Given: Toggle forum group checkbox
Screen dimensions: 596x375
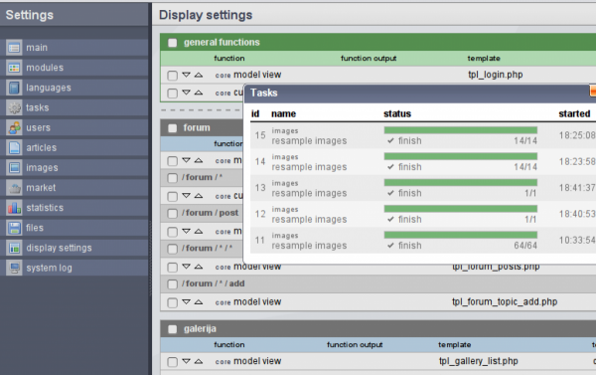Looking at the screenshot, I should pyautogui.click(x=173, y=128).
